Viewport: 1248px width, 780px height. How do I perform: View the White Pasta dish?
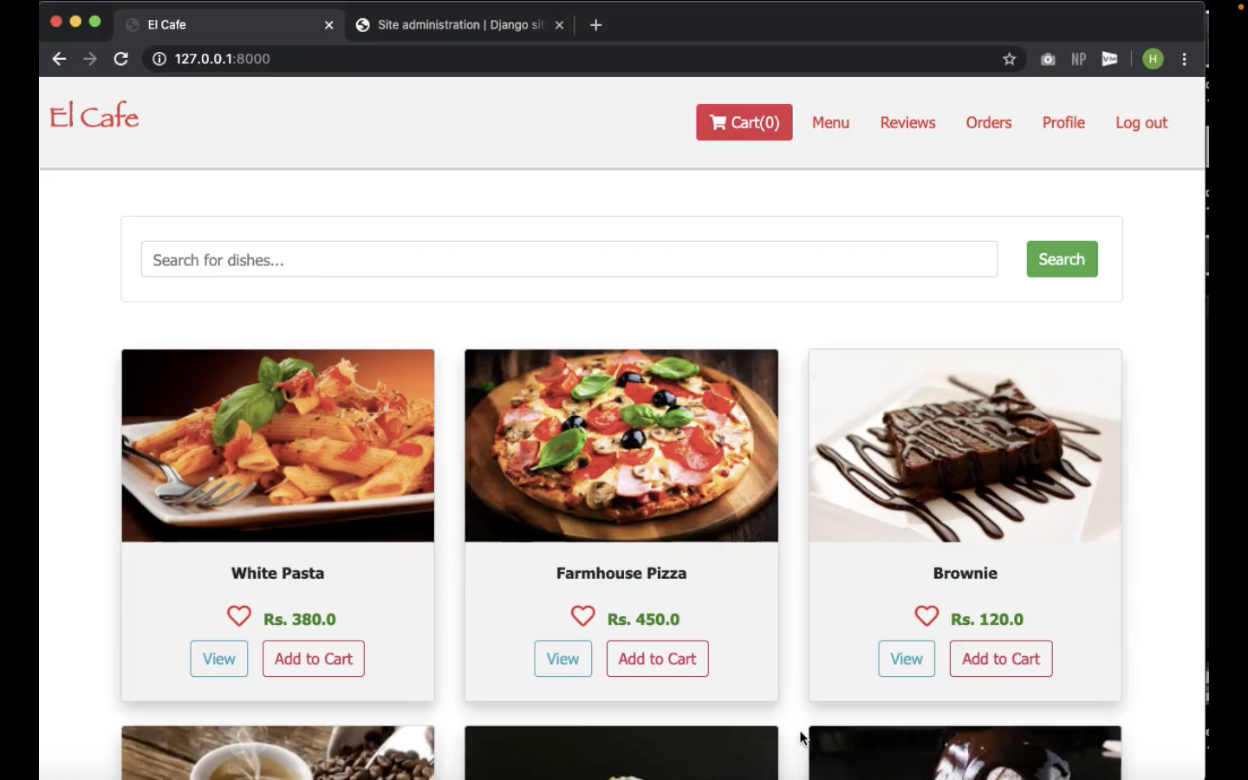pos(219,659)
